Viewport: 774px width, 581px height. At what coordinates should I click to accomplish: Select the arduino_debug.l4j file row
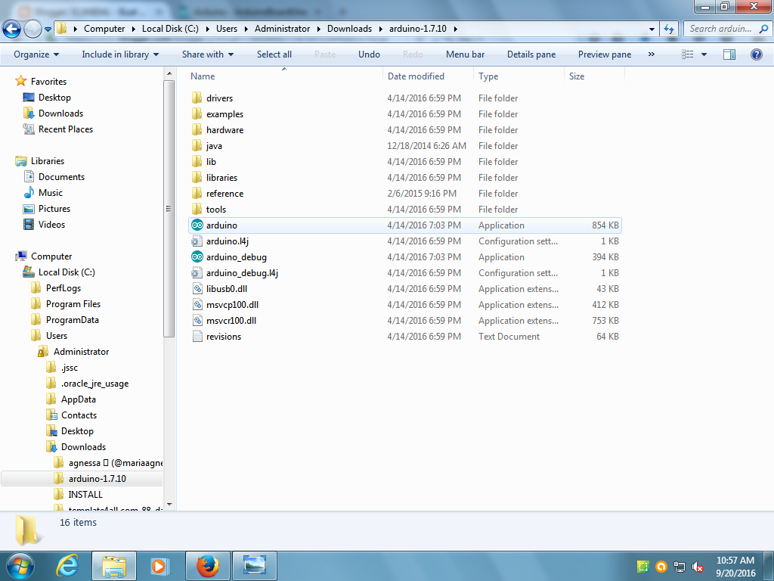click(405, 272)
